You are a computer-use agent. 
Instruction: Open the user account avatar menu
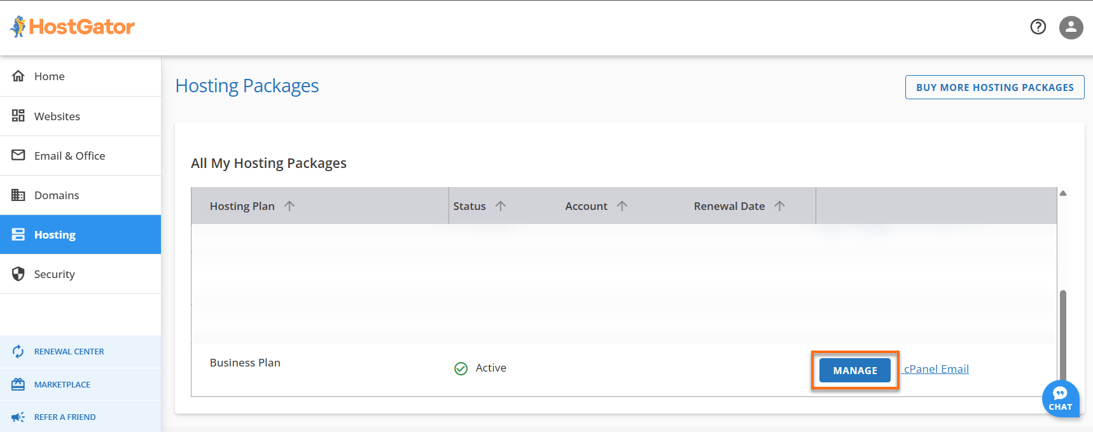(x=1071, y=27)
